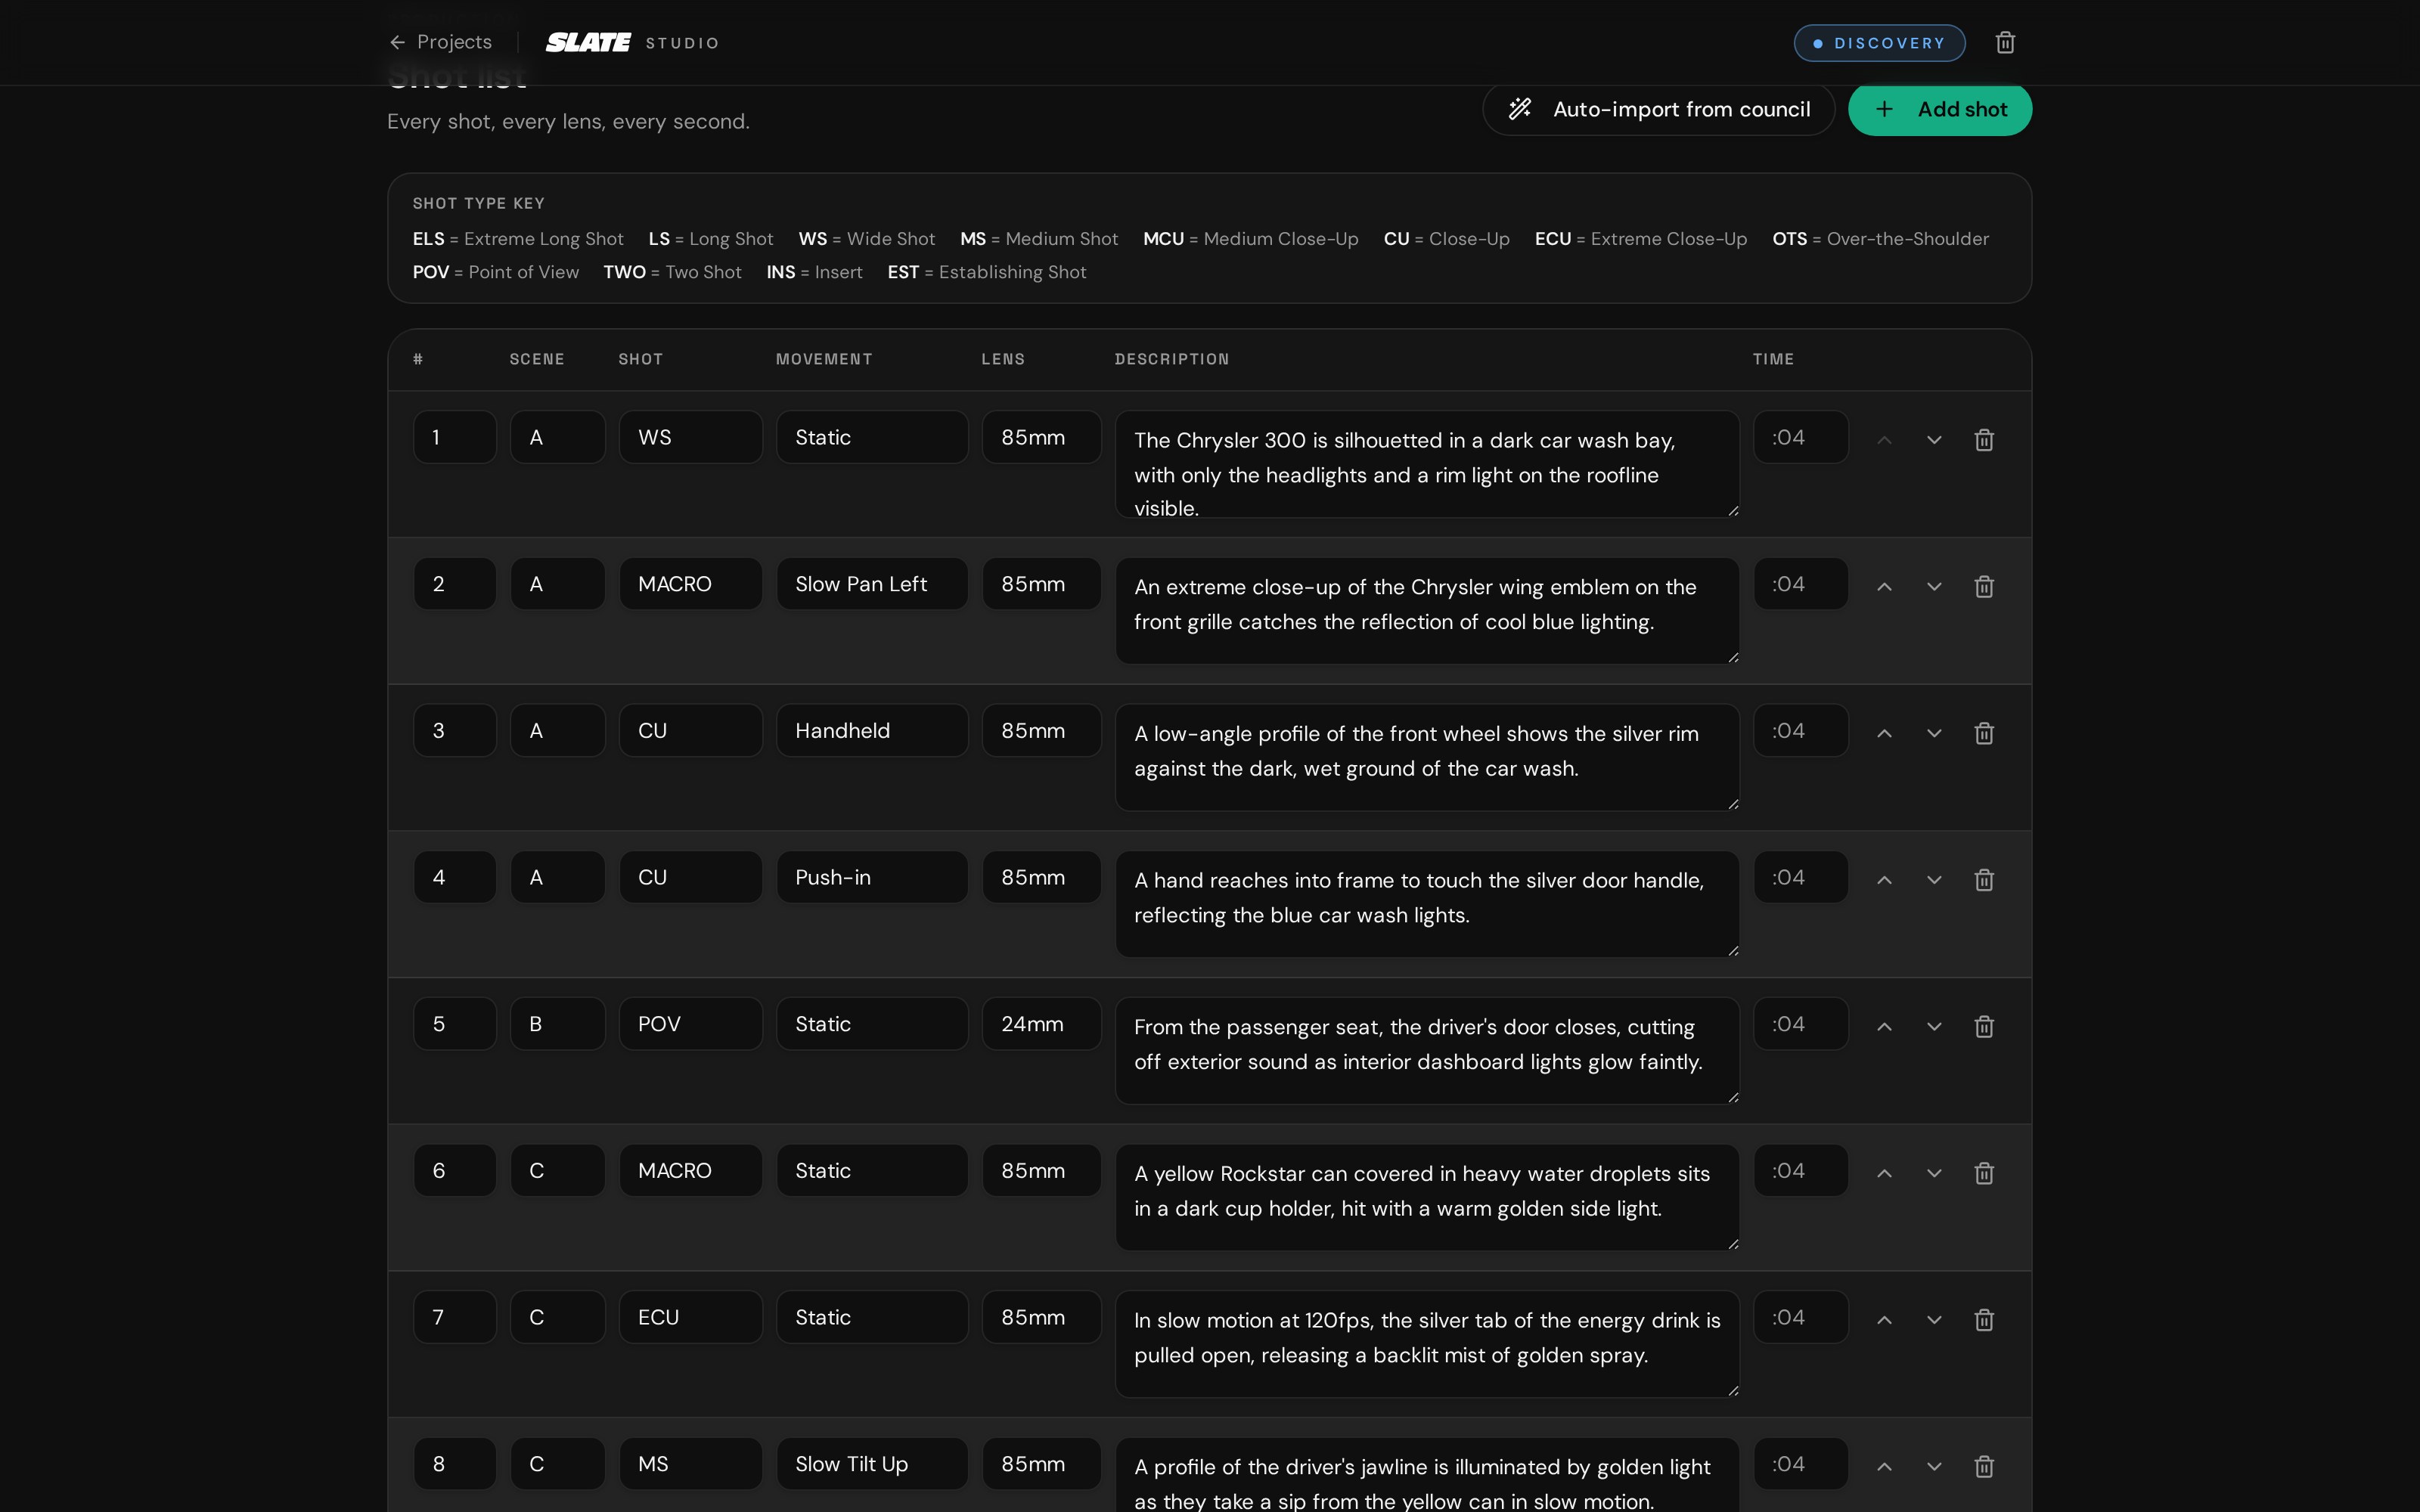Move shot 2 down
Viewport: 2420px width, 1512px height.
[1934, 586]
